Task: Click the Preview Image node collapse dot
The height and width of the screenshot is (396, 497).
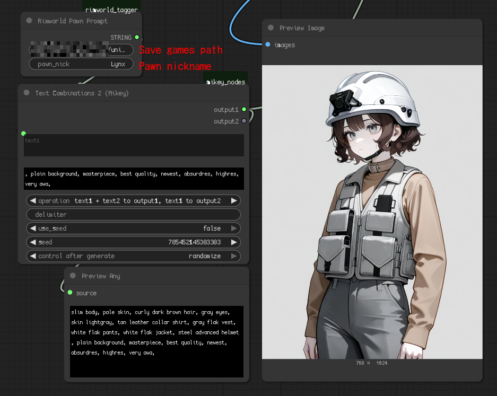Action: click(271, 28)
